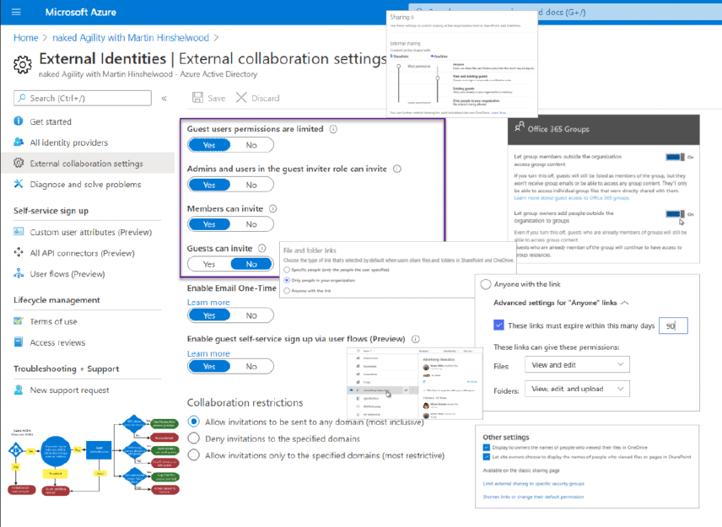Click the Discard X icon
The image size is (722, 527).
pos(241,98)
